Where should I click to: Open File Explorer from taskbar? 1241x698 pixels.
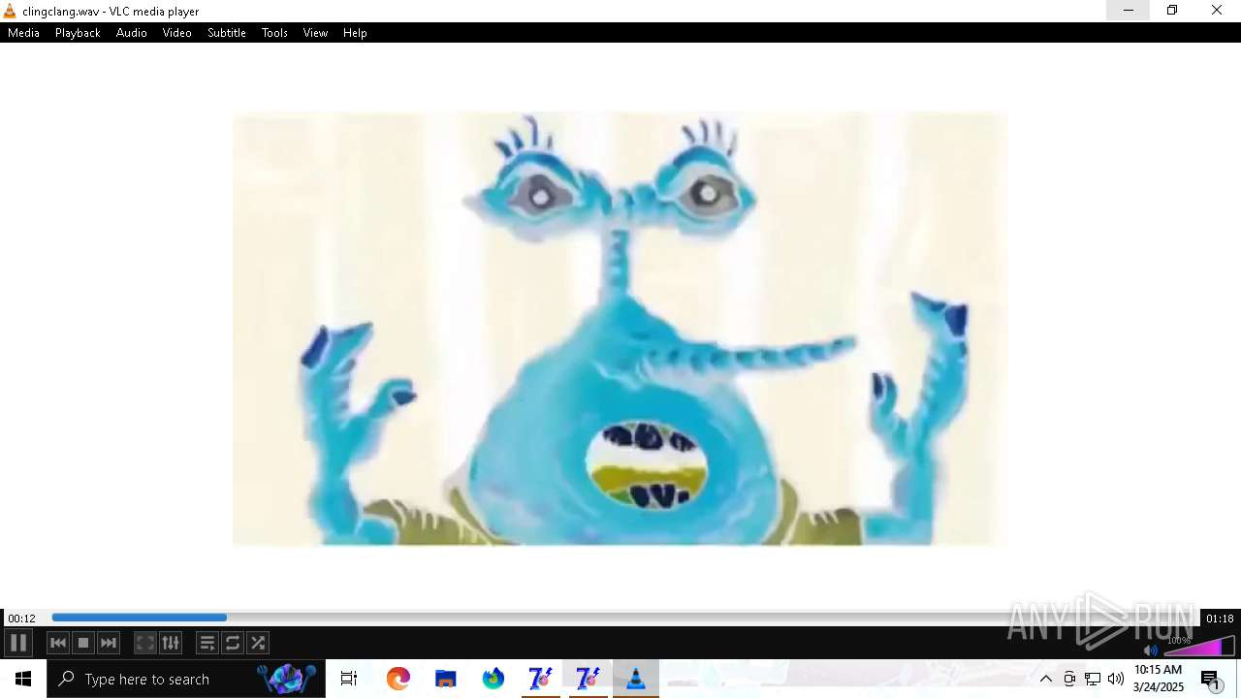(445, 679)
